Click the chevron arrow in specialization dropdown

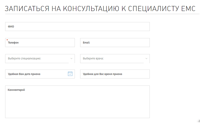point(72,58)
